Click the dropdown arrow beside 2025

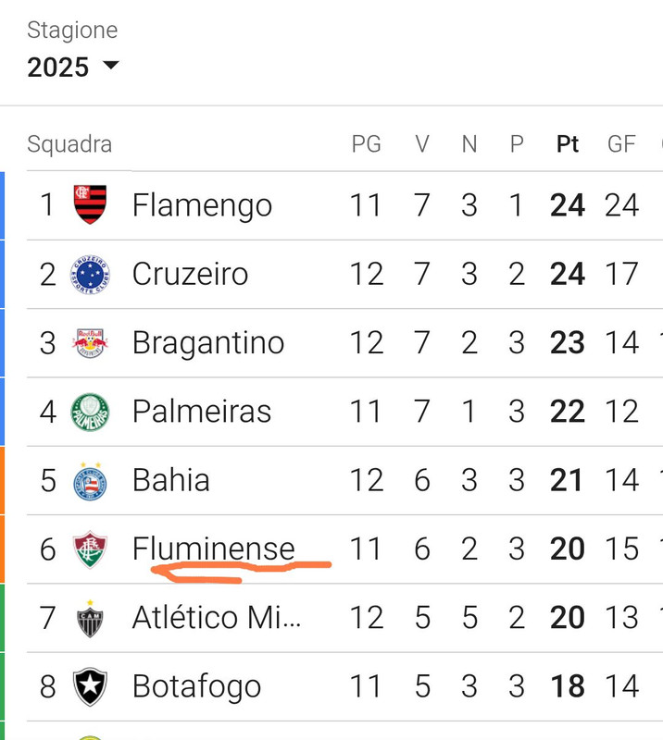[111, 65]
